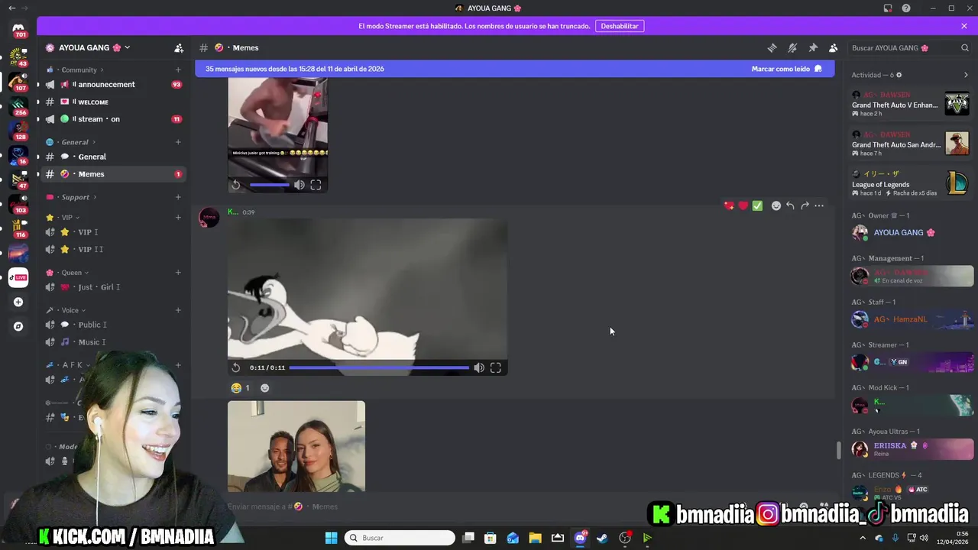The height and width of the screenshot is (550, 978).
Task: Join Music I voice channel
Action: [112, 342]
